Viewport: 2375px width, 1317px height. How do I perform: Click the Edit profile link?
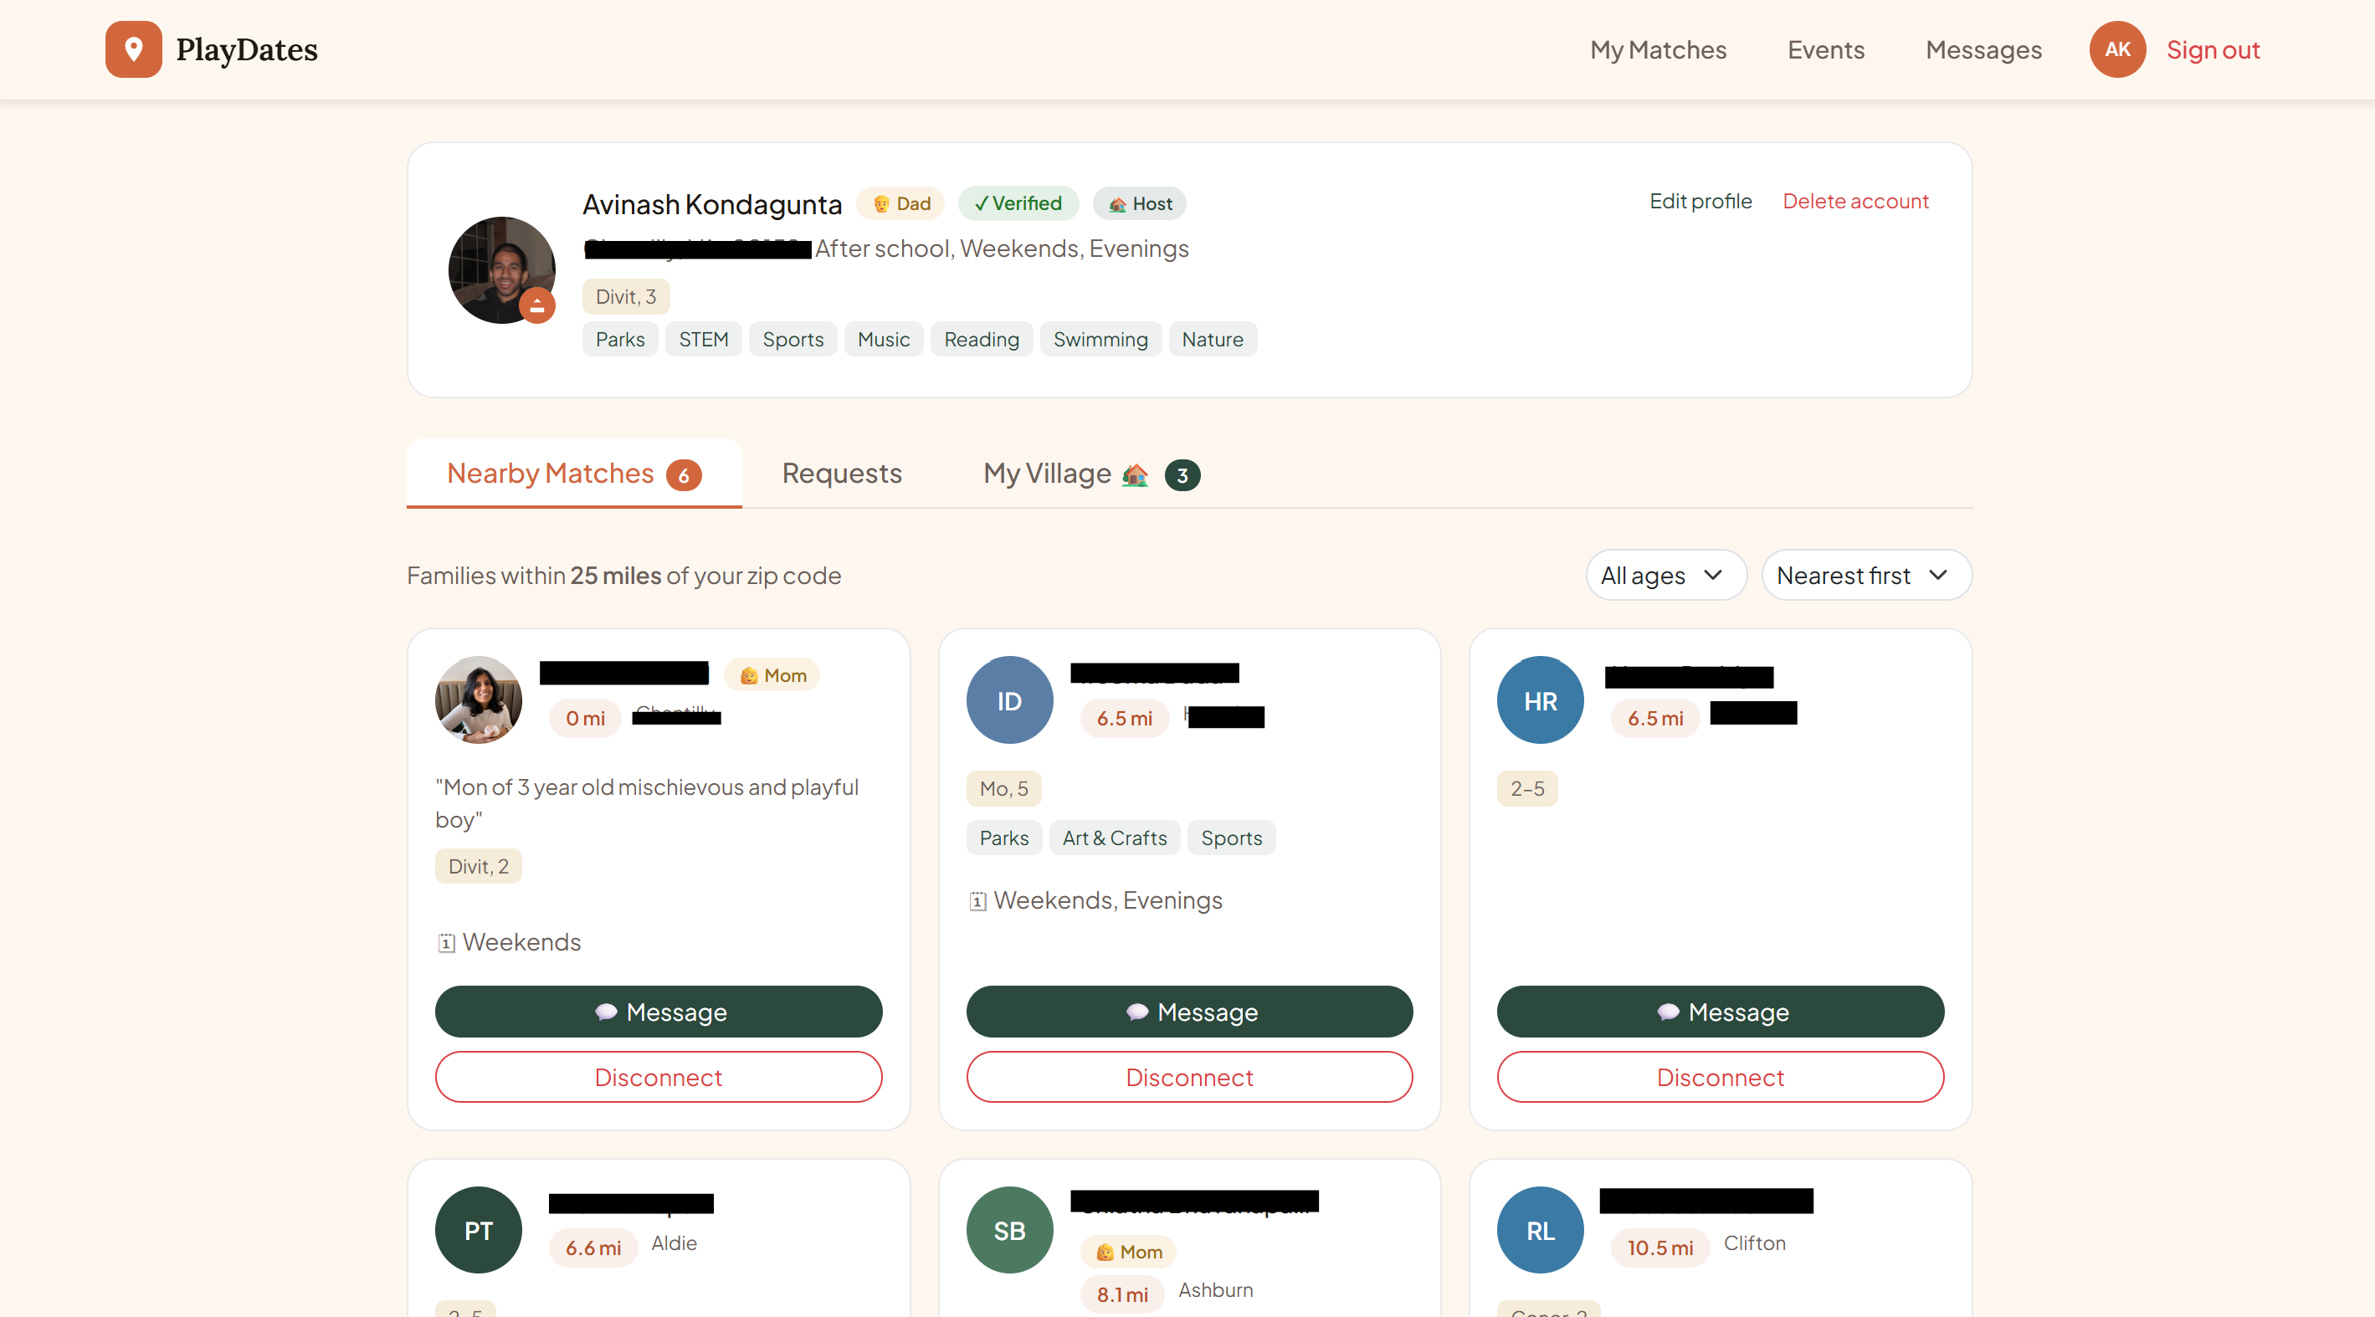[1700, 201]
